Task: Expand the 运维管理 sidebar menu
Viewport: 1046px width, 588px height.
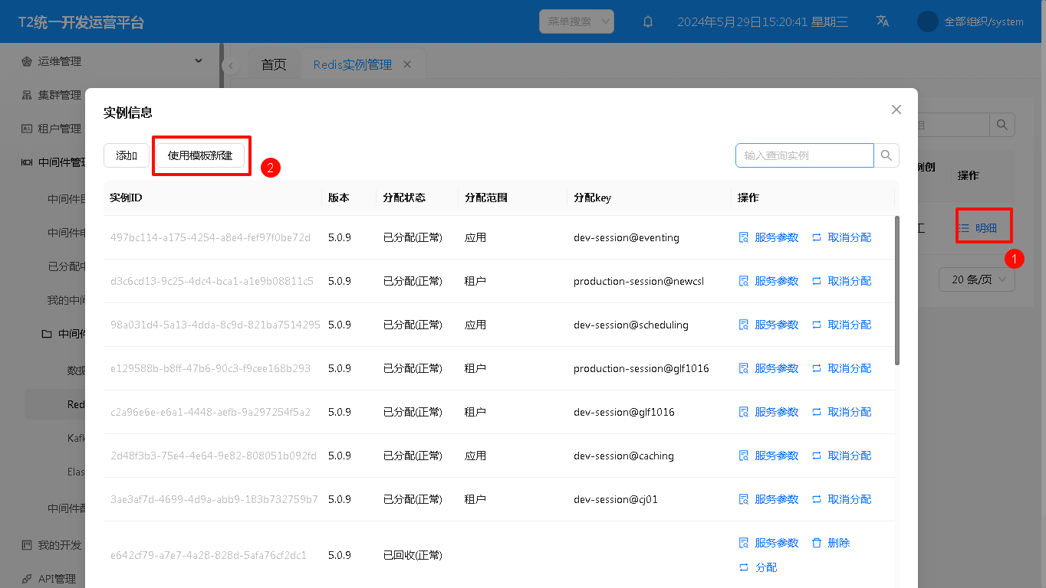Action: 112,61
